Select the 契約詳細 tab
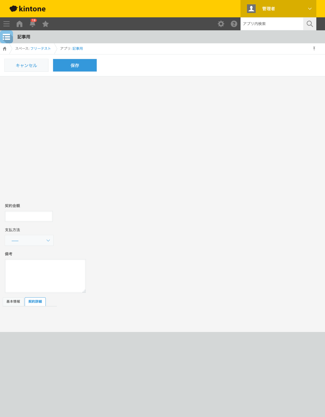The height and width of the screenshot is (417, 325). pyautogui.click(x=35, y=302)
